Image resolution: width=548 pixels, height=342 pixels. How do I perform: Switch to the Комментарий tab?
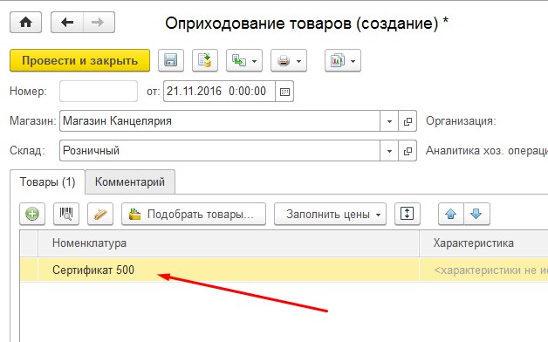[130, 182]
